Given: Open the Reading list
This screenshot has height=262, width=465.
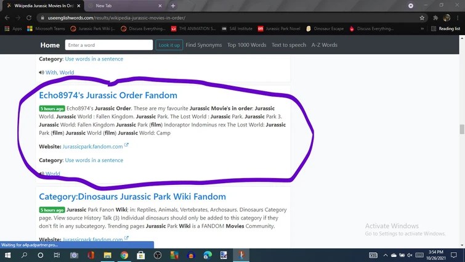Looking at the screenshot, I should [445, 28].
